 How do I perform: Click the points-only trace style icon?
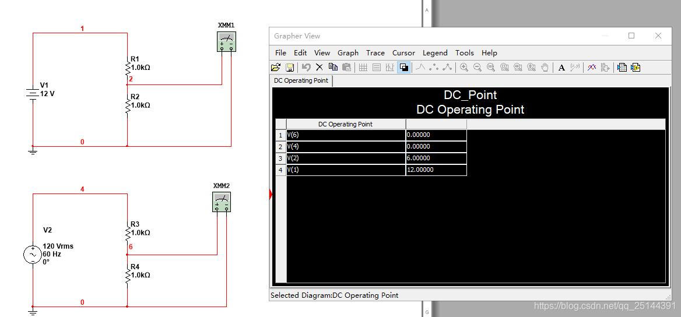[x=433, y=68]
